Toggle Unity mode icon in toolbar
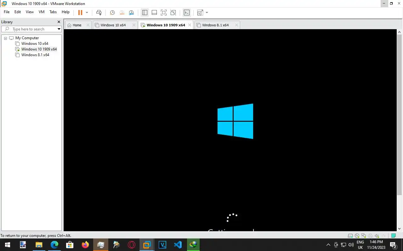Screen dimensions: 403x251 [x=173, y=13]
